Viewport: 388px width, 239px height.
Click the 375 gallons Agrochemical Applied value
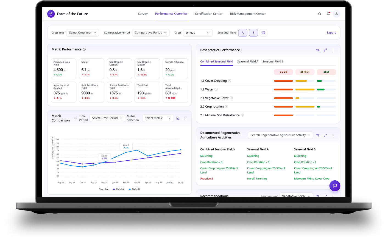tap(61, 93)
